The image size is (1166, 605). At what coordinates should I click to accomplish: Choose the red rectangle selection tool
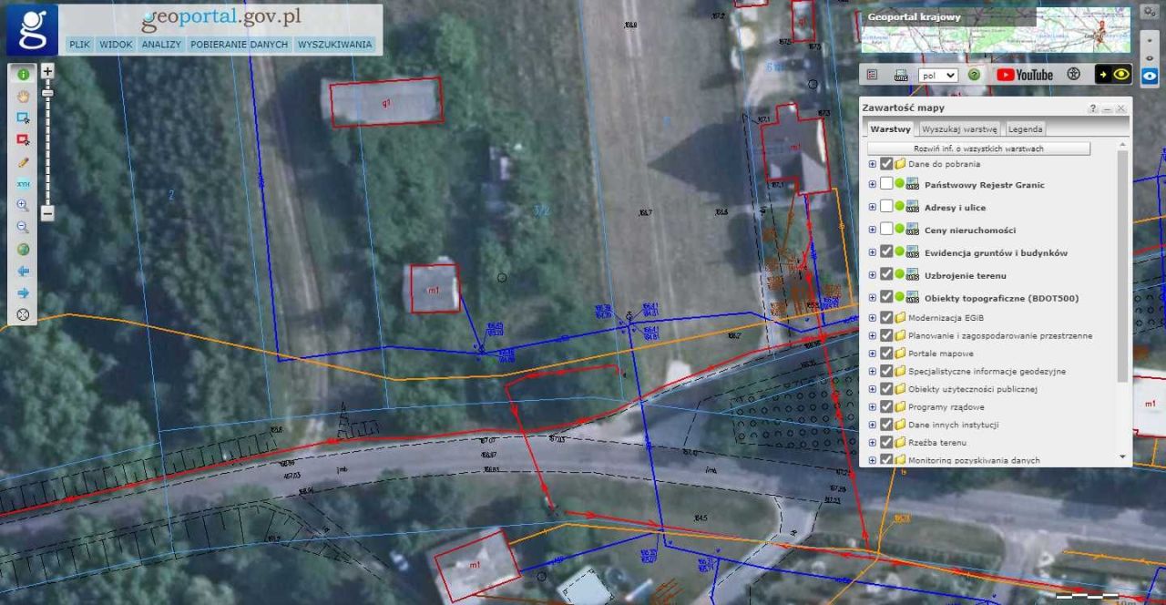[x=23, y=140]
